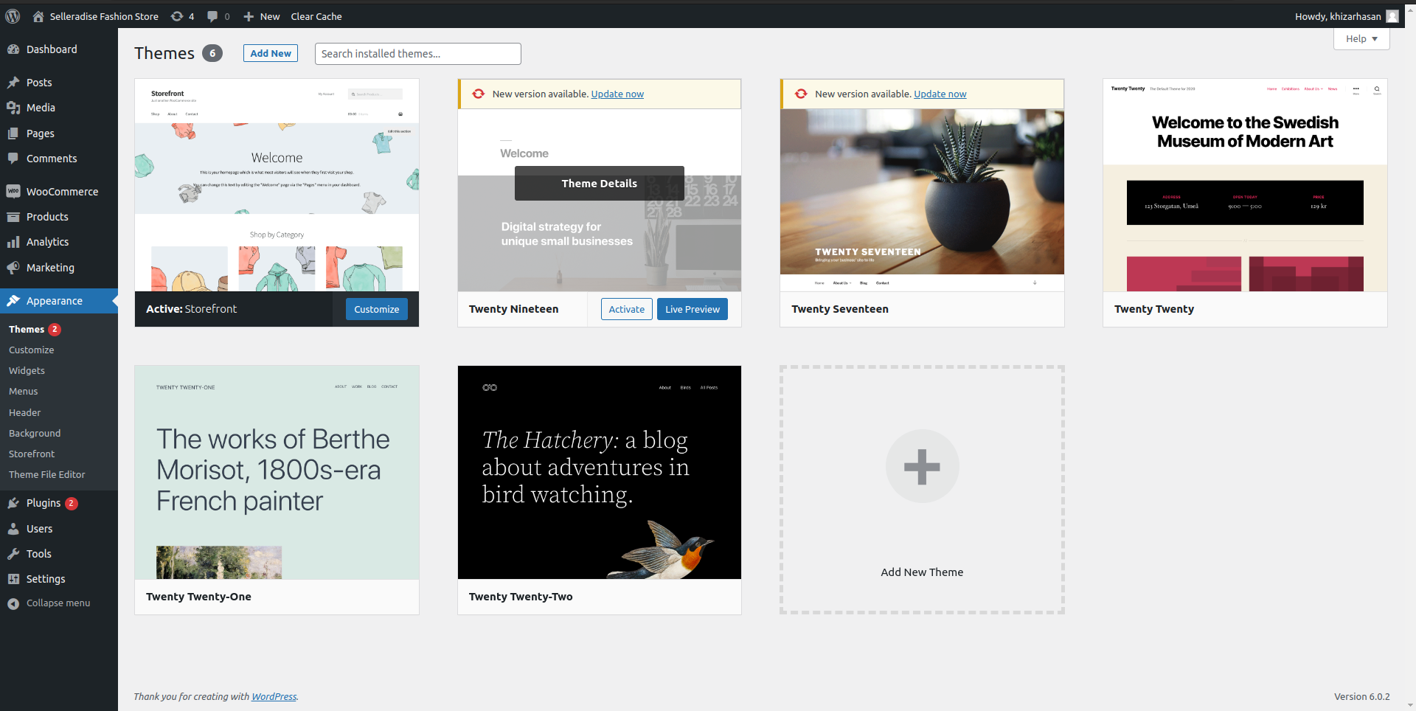Open the Dashboard menu item
This screenshot has width=1416, height=711.
point(59,49)
